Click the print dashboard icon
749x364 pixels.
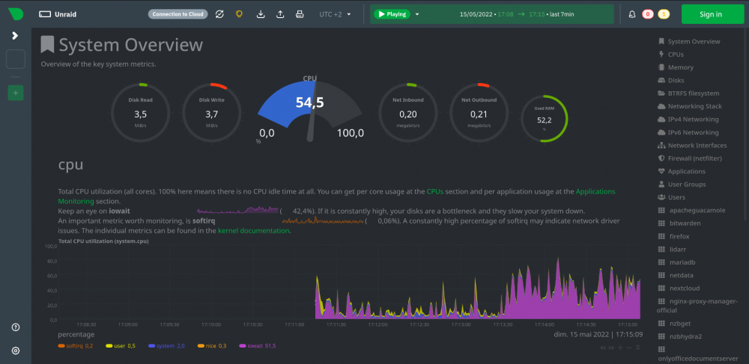(x=300, y=14)
